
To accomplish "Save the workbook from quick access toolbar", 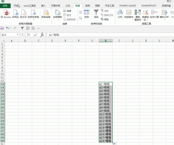I will click(x=2, y=28).
